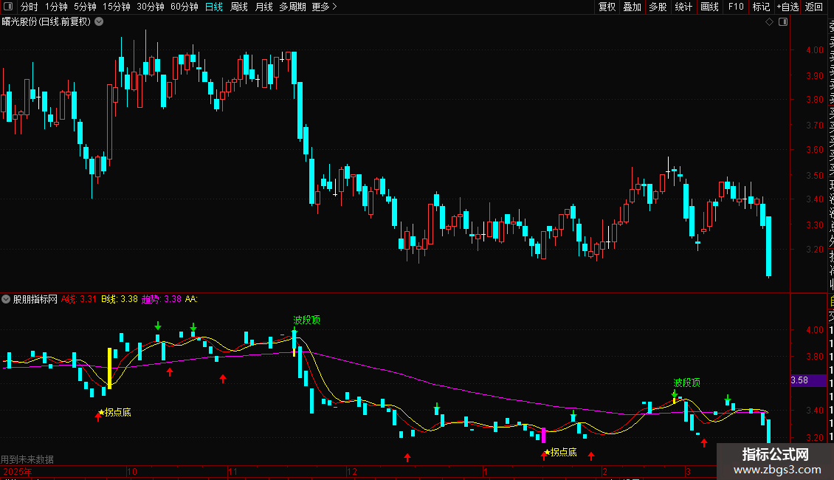Collapse the 股朋指标网 indicator dropdown arrow
The image size is (834, 480).
pyautogui.click(x=6, y=299)
